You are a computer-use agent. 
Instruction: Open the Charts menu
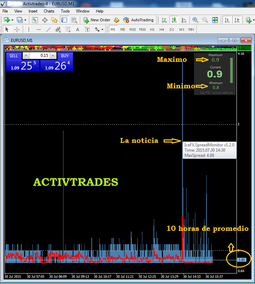[x=49, y=11]
